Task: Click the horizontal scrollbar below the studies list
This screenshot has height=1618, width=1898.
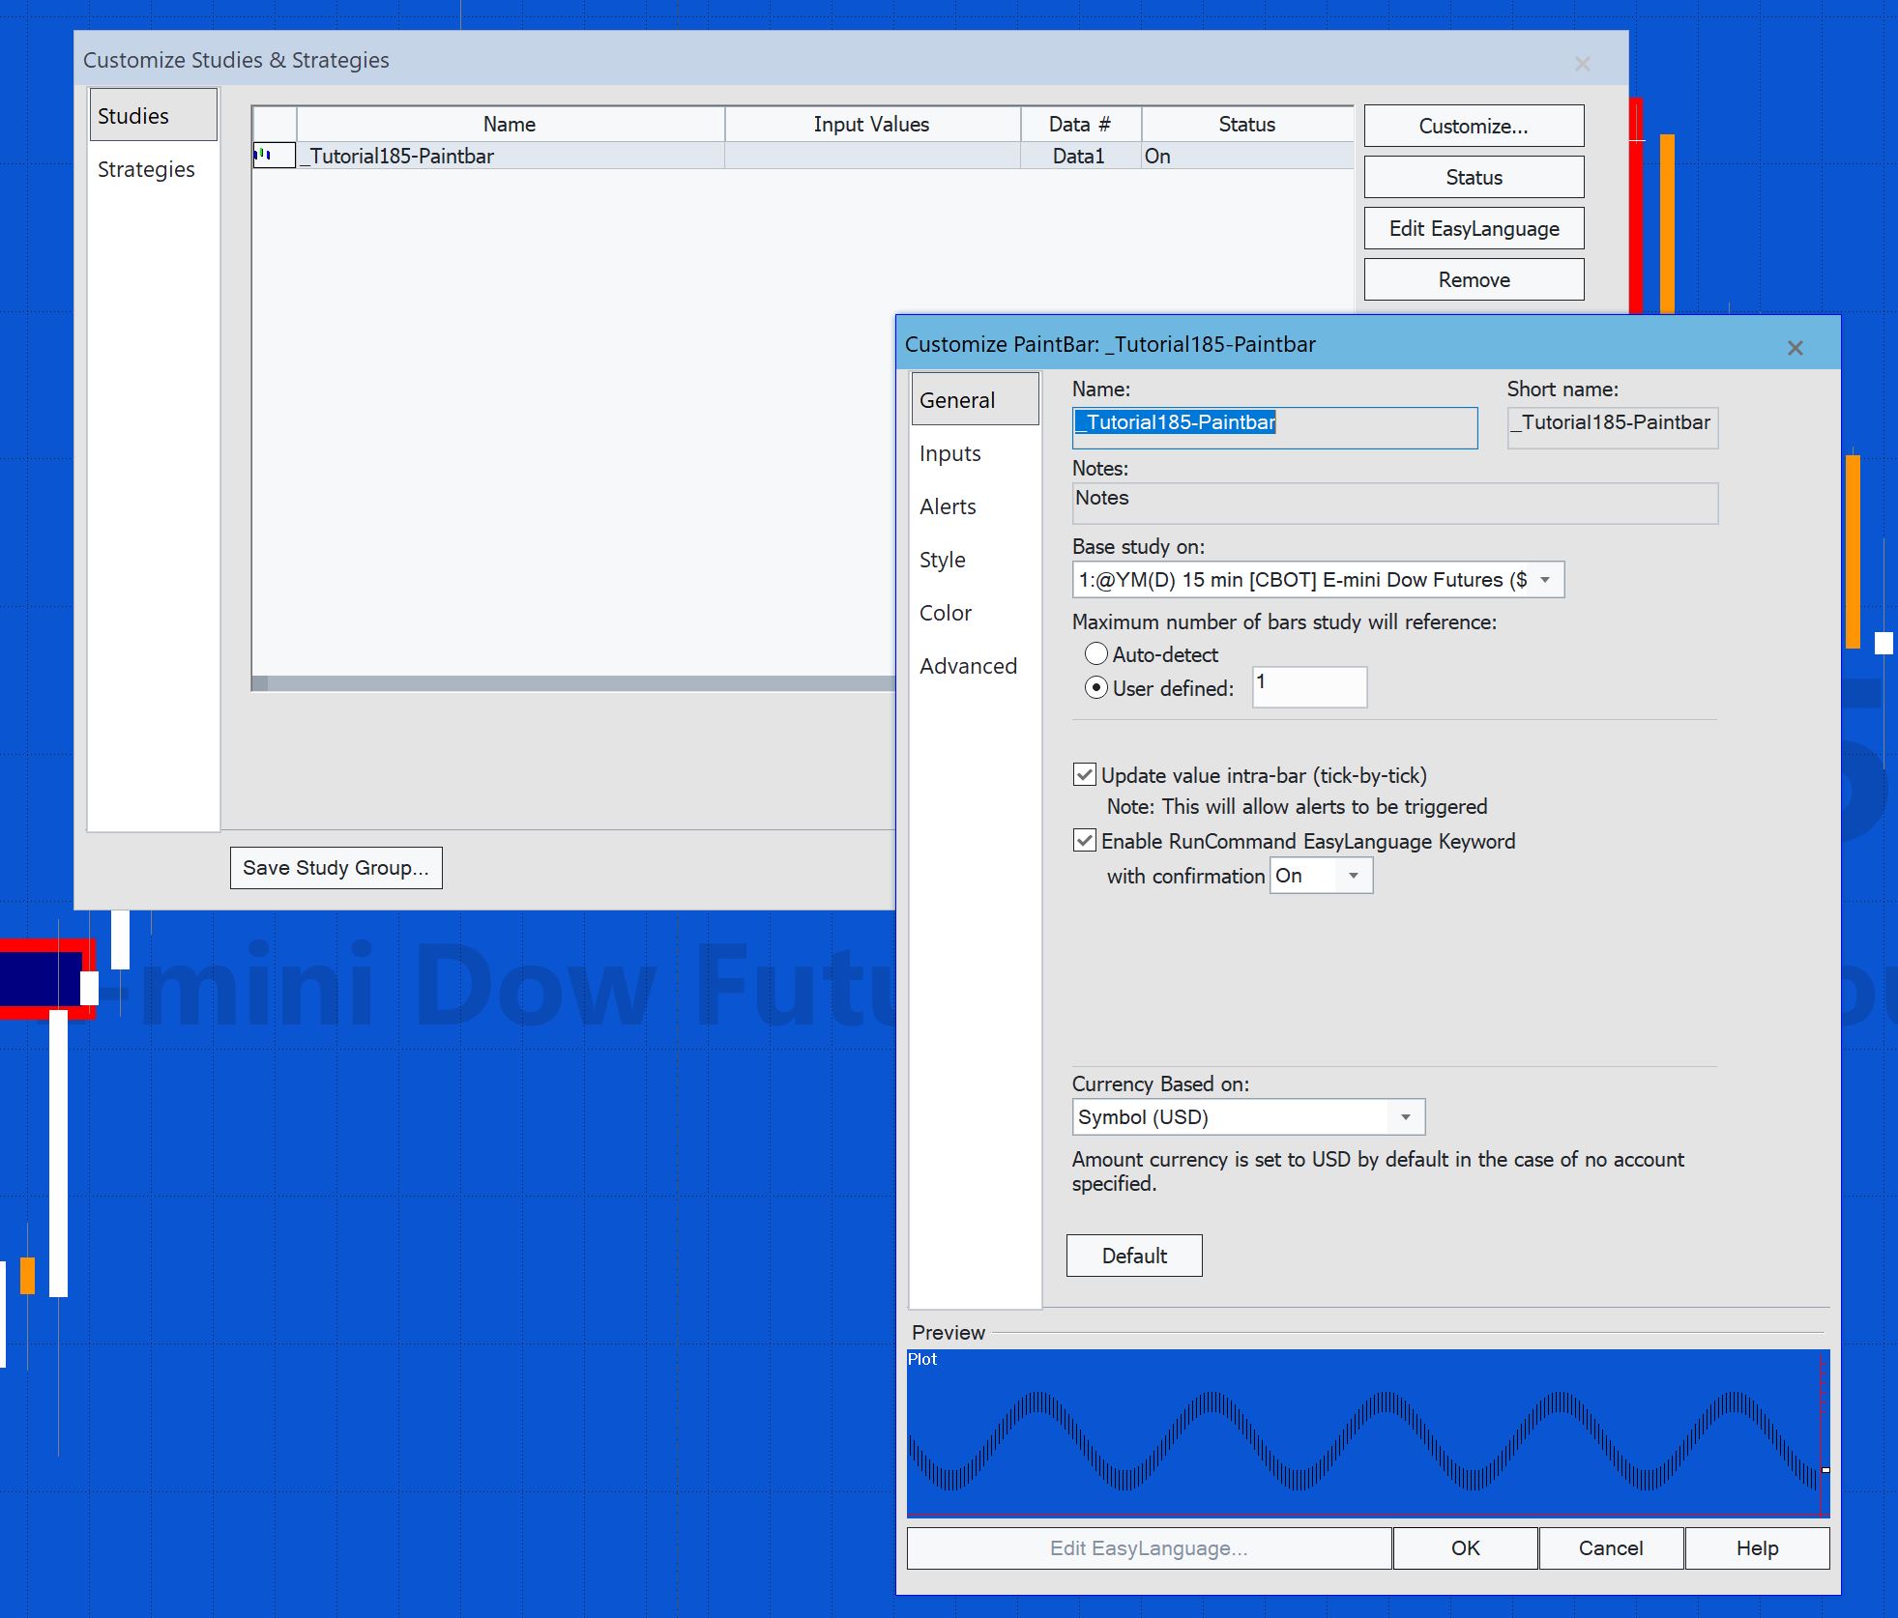Action: point(580,683)
